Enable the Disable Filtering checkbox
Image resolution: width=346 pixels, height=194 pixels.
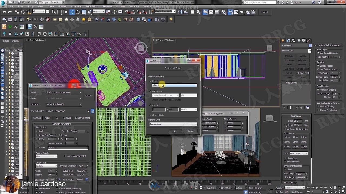tap(318, 106)
